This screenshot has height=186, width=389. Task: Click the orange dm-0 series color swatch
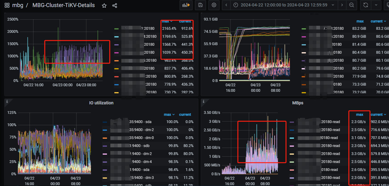[105, 138]
